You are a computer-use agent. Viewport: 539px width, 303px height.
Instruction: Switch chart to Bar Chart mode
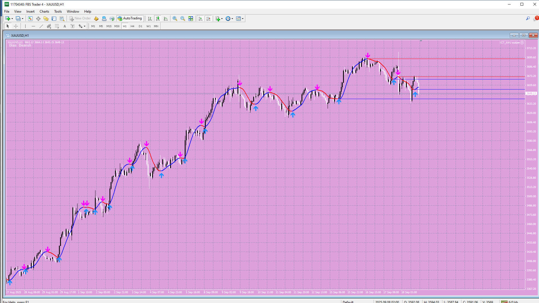pyautogui.click(x=150, y=19)
